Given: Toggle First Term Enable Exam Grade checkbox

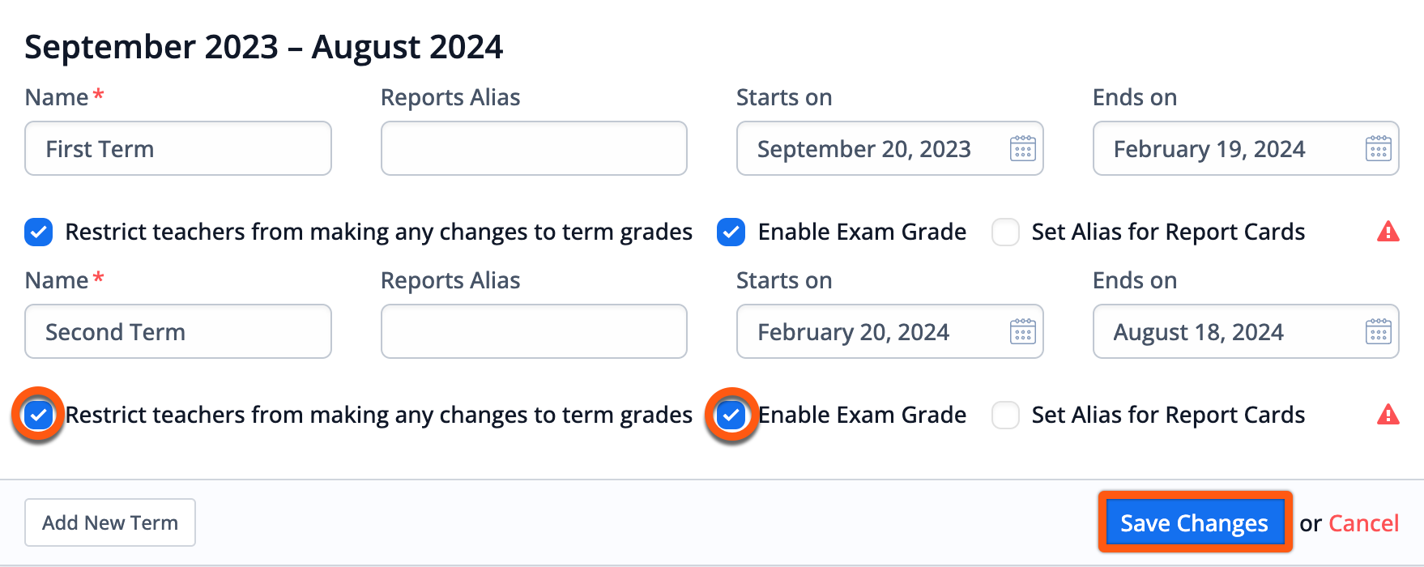Looking at the screenshot, I should click(x=731, y=232).
